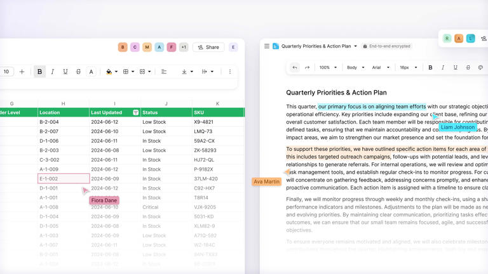
Task: Open the fill color dropdown arrow
Action: coord(116,72)
